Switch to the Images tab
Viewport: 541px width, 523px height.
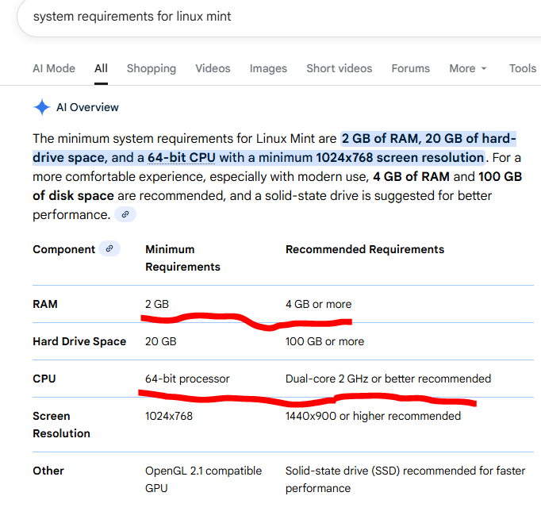(268, 68)
